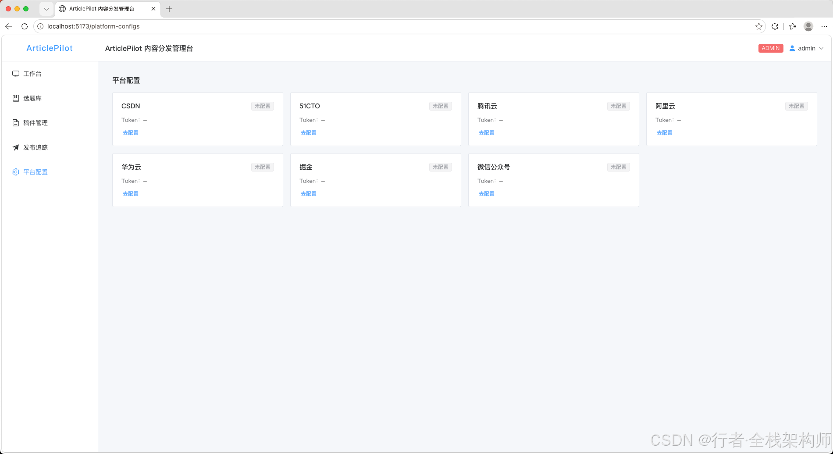
Task: Click 去配置 link on CSDN card
Action: pos(131,133)
